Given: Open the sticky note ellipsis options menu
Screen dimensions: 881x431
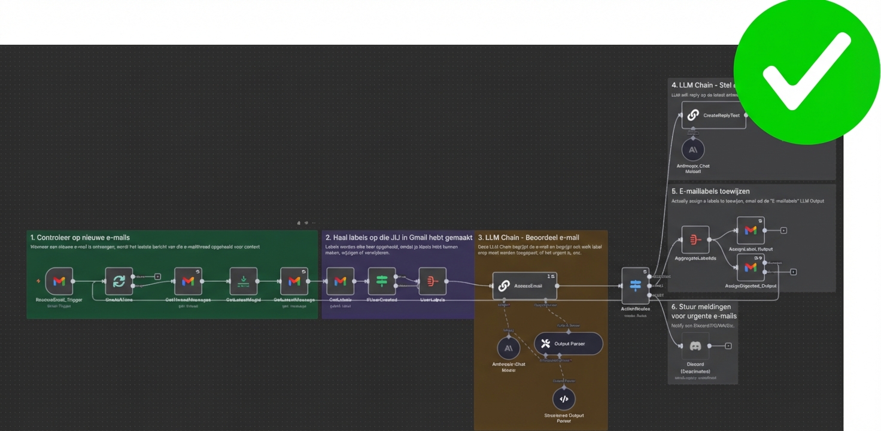Looking at the screenshot, I should tap(314, 223).
